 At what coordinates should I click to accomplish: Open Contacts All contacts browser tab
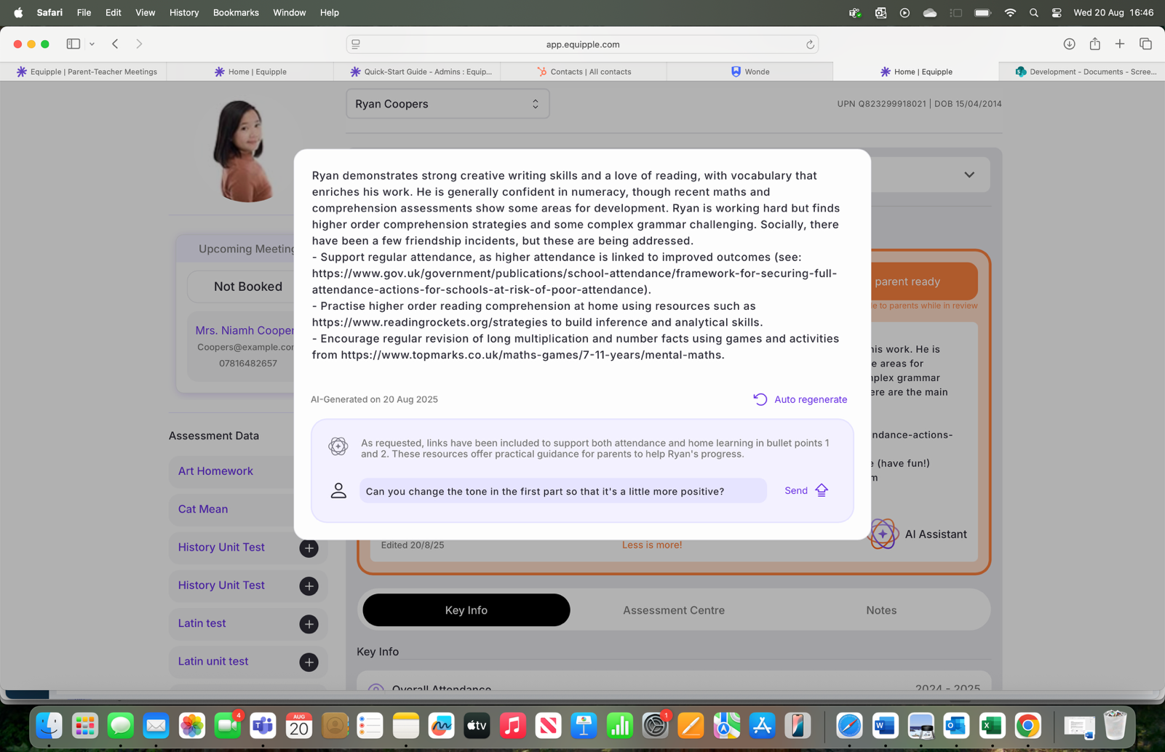(x=584, y=71)
